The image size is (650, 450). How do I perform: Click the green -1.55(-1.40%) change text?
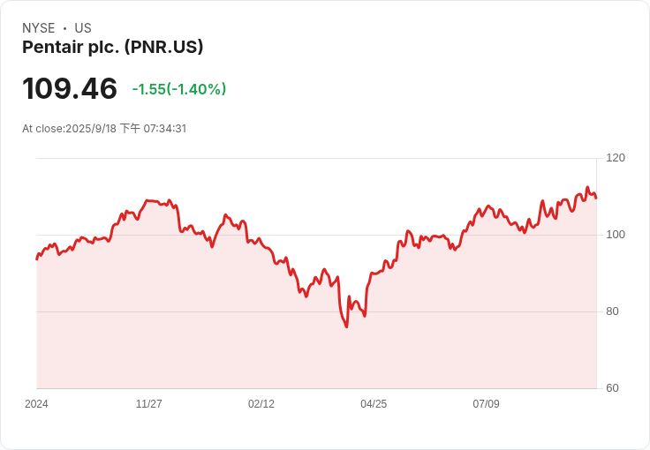click(x=179, y=89)
